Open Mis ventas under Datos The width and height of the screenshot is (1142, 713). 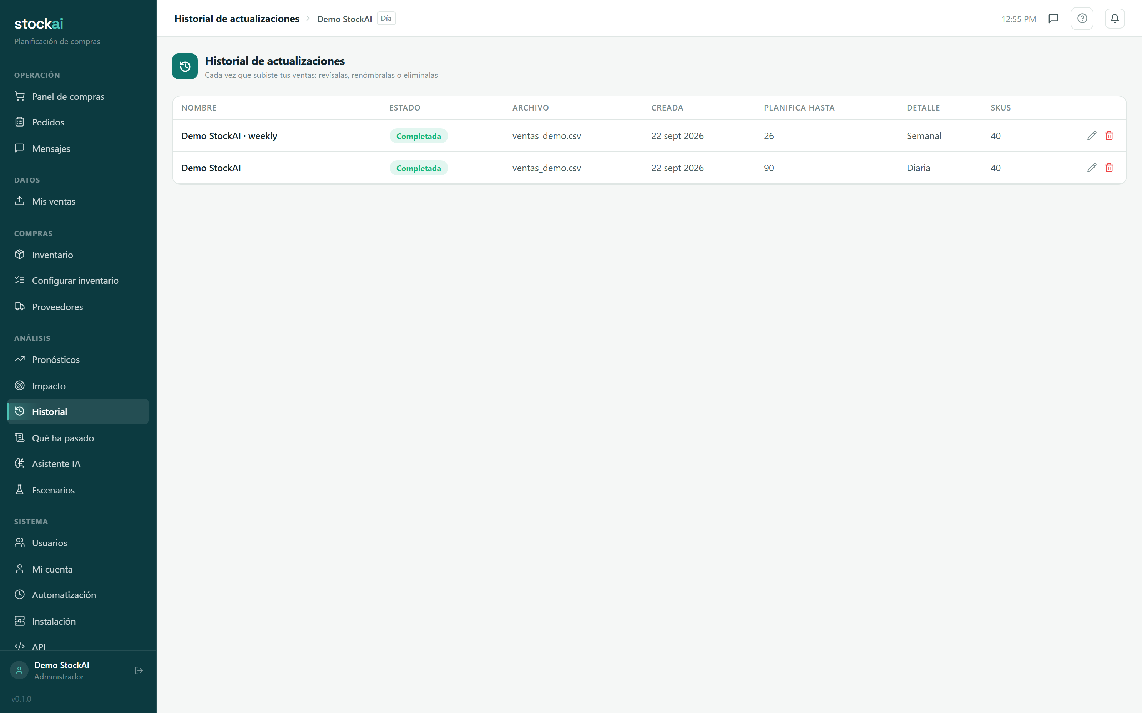pyautogui.click(x=79, y=201)
